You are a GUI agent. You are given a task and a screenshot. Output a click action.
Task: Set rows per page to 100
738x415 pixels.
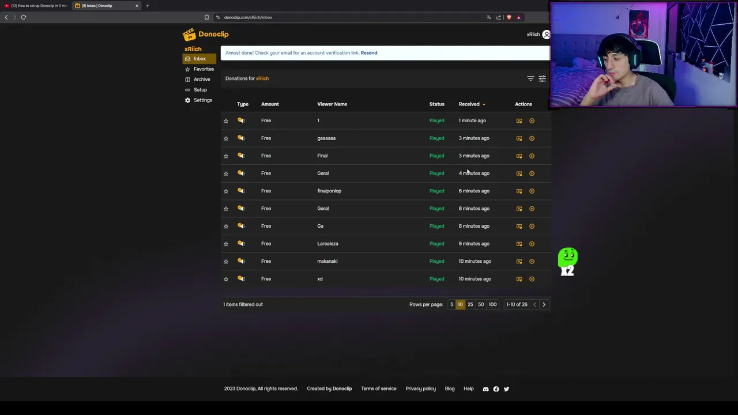pos(492,304)
